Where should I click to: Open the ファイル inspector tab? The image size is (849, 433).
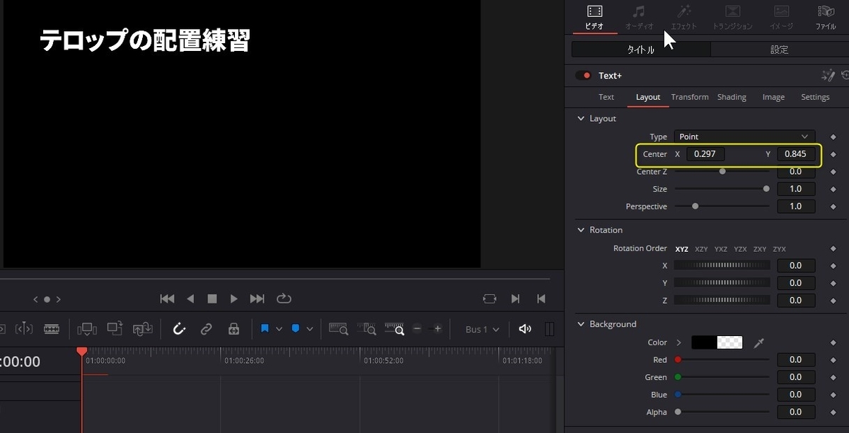click(x=826, y=18)
